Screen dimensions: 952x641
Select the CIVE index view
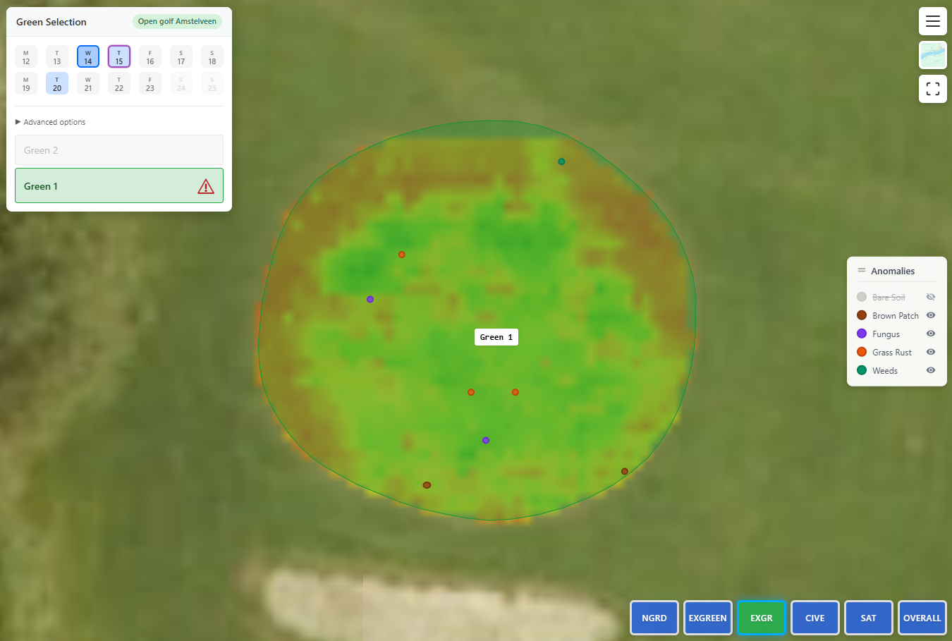click(814, 618)
